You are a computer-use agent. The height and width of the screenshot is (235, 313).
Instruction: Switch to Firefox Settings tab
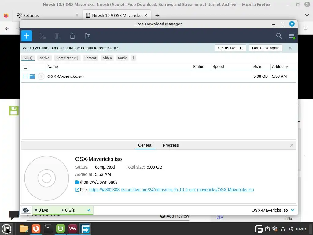(x=48, y=15)
